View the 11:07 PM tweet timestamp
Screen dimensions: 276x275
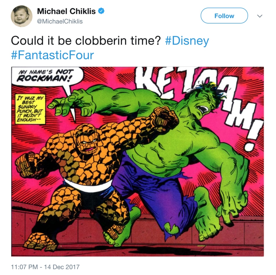click(x=24, y=267)
